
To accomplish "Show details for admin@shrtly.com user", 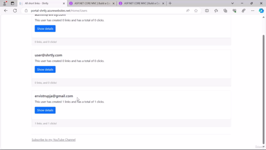I will [x=45, y=29].
